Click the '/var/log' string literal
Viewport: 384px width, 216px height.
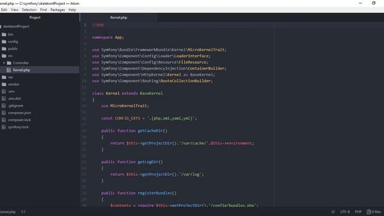pyautogui.click(x=190, y=175)
